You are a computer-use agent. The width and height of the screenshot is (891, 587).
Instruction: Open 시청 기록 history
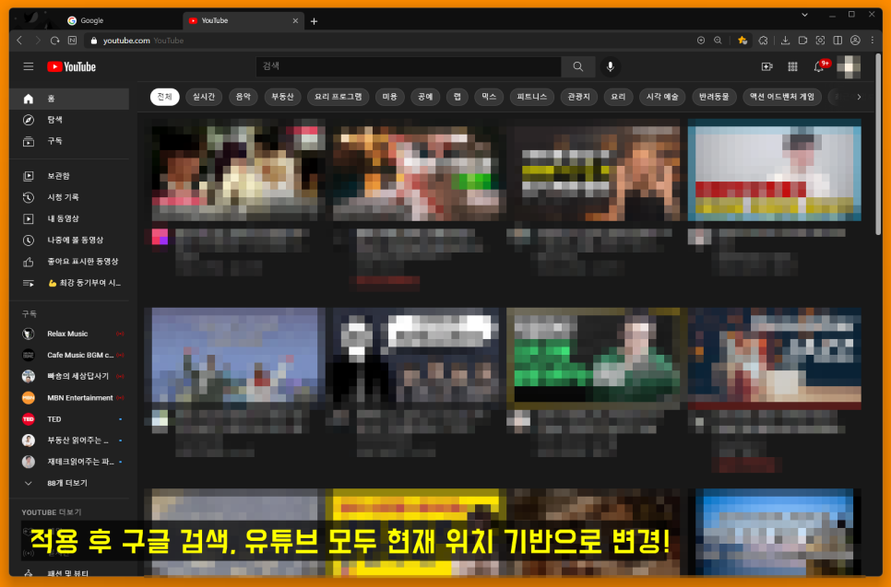(69, 197)
